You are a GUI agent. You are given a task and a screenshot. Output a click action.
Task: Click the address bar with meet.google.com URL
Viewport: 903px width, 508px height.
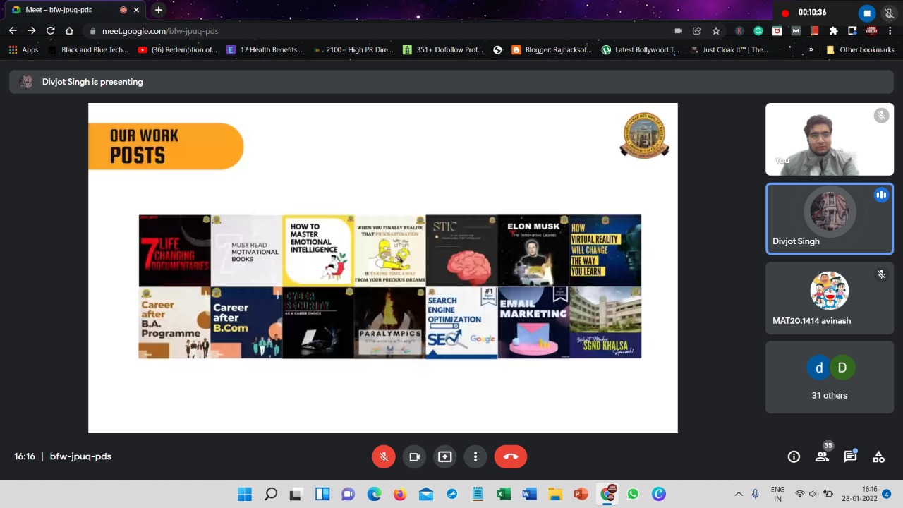353,31
